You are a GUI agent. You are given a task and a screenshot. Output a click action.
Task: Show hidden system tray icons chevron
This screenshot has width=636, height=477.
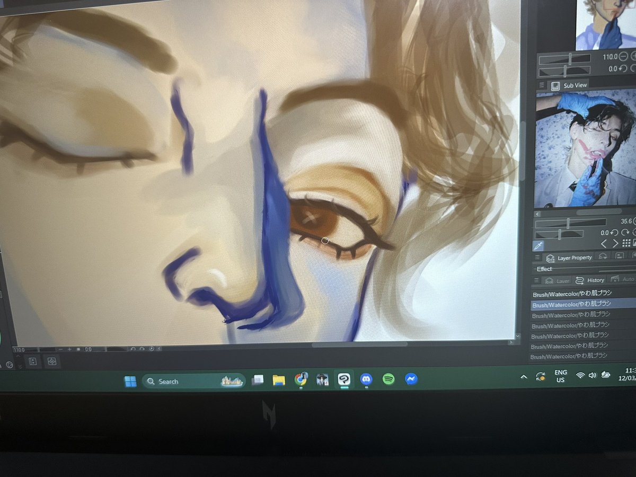(x=524, y=376)
